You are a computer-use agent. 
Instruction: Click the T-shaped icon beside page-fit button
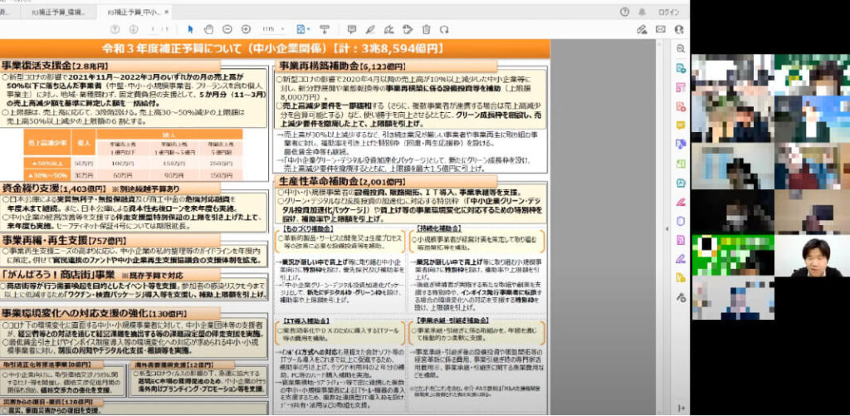coord(325,29)
